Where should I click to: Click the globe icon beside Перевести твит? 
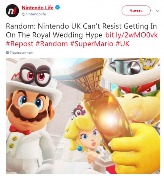pos(8,53)
